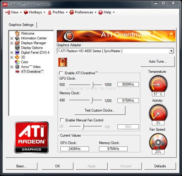This screenshot has width=182, height=176.
Task: Click the Preferences gear icon
Action: coord(72,12)
